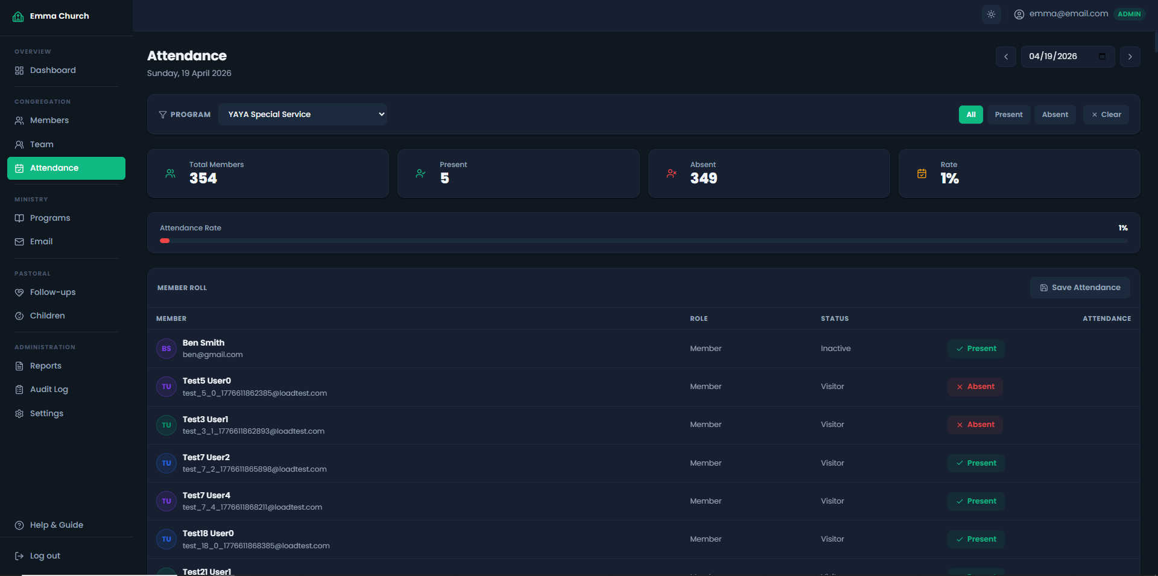The width and height of the screenshot is (1158, 576).
Task: Filter roll by Absent
Action: tap(1055, 115)
